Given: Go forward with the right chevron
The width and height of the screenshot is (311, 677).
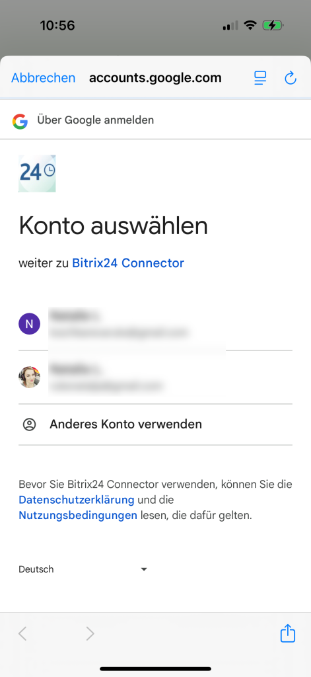Looking at the screenshot, I should click(90, 633).
